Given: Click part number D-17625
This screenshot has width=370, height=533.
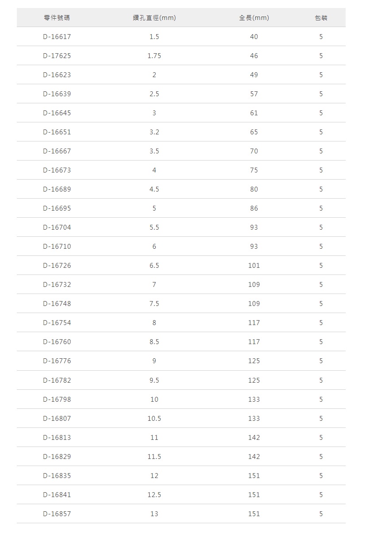Looking at the screenshot, I should [x=57, y=56].
